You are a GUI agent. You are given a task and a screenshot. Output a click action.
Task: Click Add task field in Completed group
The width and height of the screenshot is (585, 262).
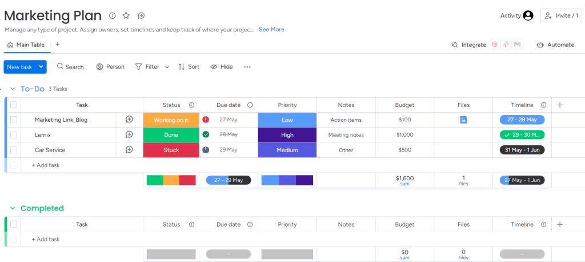[x=46, y=239]
